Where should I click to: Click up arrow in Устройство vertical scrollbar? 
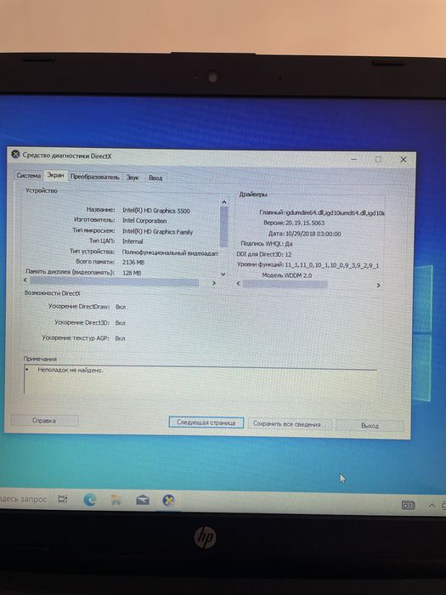(223, 202)
